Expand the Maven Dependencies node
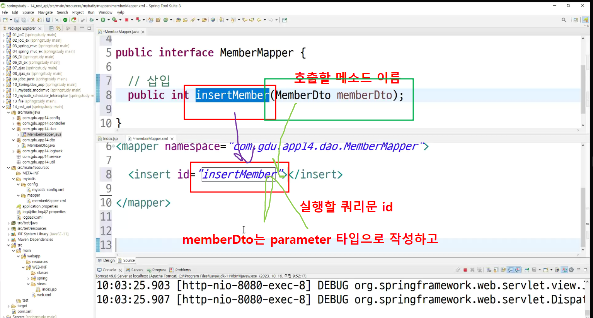Screen dimensions: 593x318 (9, 240)
